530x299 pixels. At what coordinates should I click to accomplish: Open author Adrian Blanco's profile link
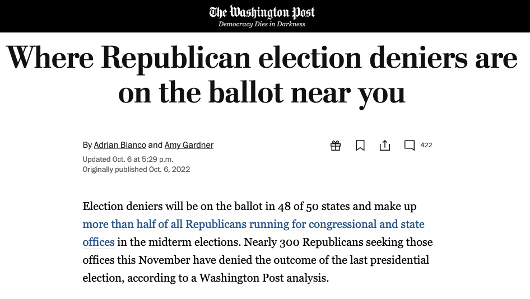click(120, 145)
